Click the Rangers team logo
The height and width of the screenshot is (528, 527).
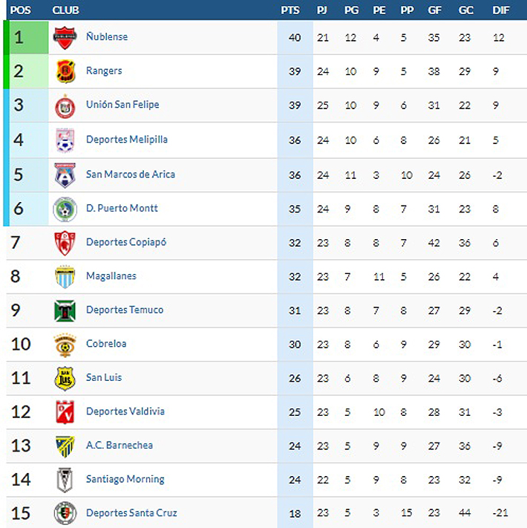(65, 71)
